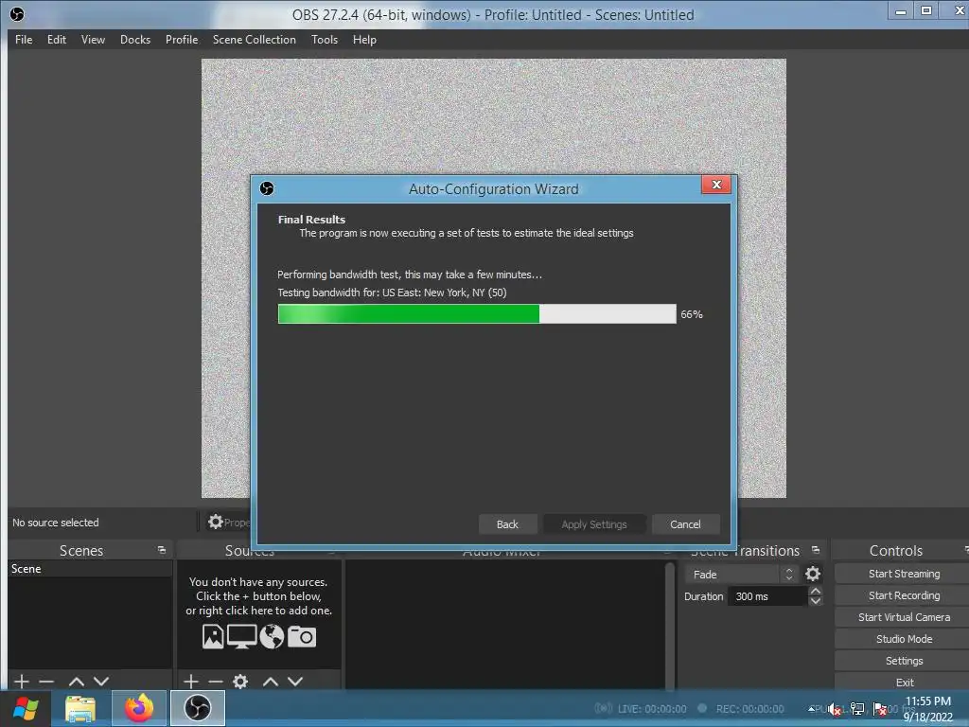Move scene up with arrow in Scenes
Screen dimensions: 969x727
tap(77, 682)
